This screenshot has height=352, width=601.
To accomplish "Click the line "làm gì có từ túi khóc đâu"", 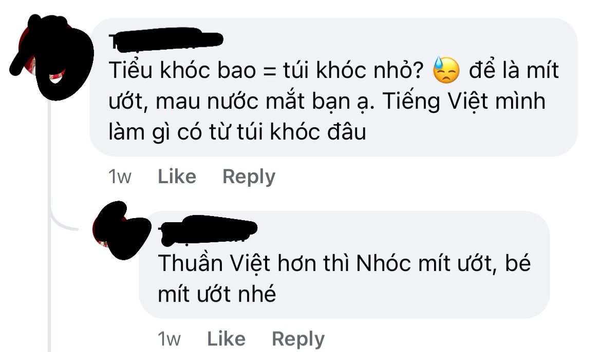I will point(237,132).
